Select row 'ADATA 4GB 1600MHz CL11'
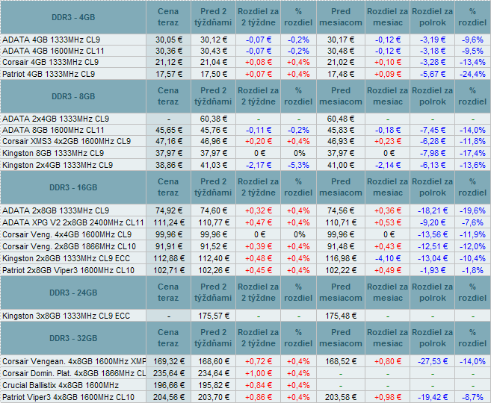Image resolution: width=491 pixels, height=403 pixels. click(x=245, y=51)
